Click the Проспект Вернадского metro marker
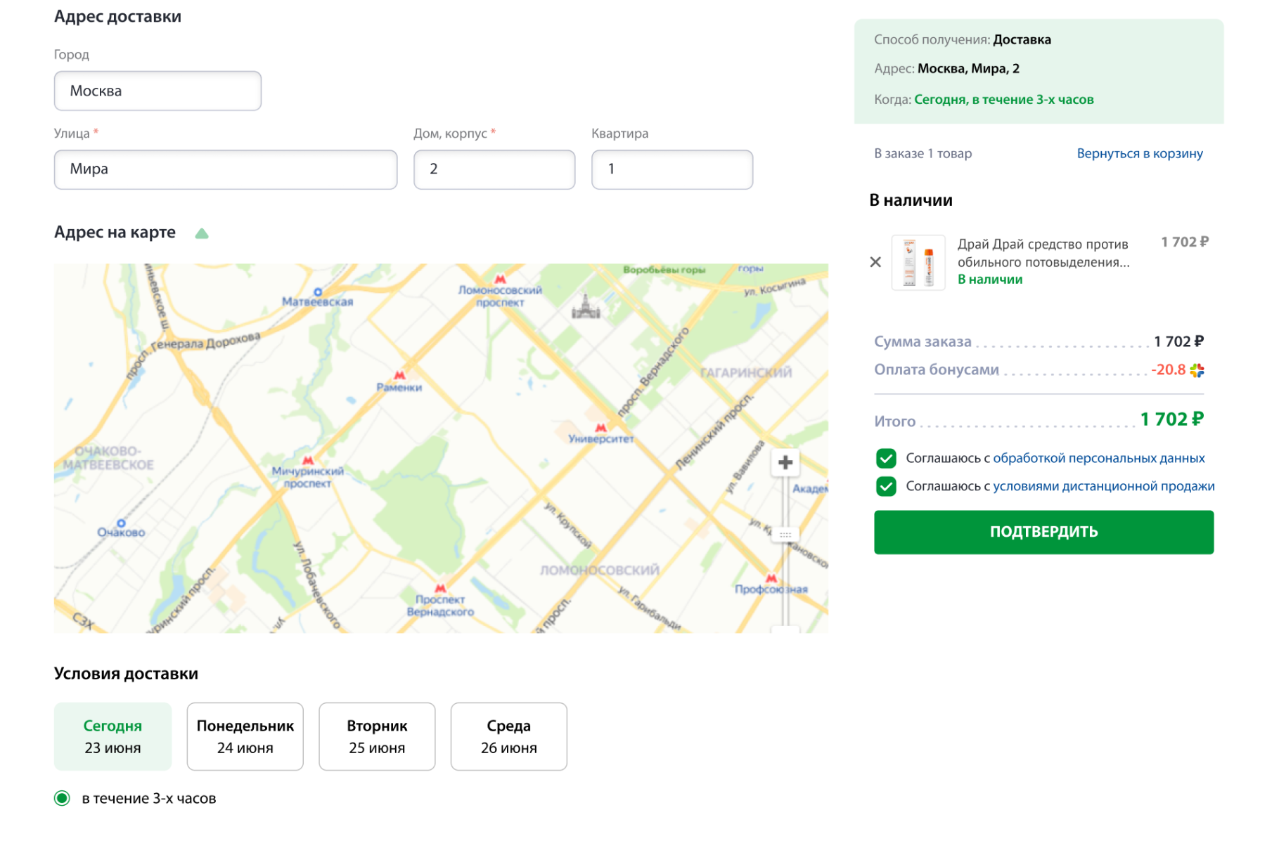1279x843 pixels. coord(440,589)
